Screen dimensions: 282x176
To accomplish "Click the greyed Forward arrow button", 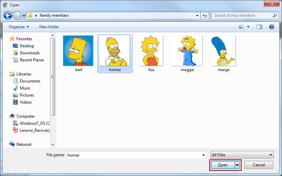I will point(17,16).
